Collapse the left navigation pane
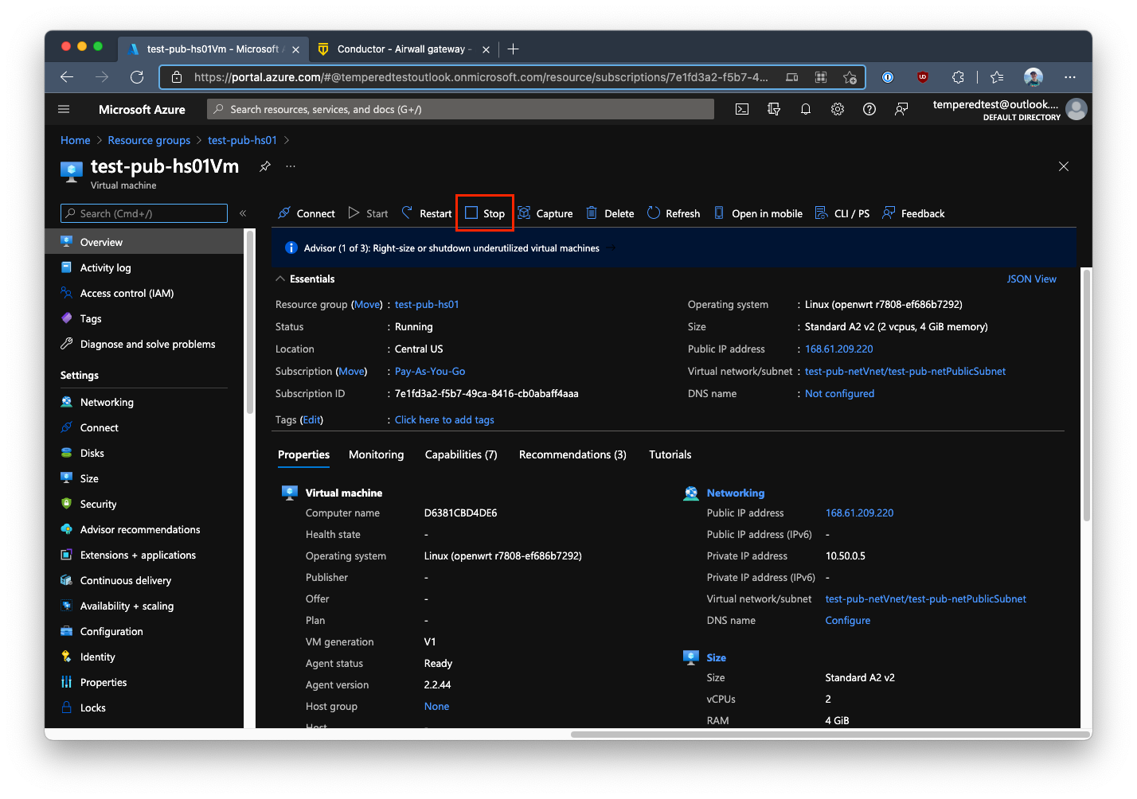This screenshot has height=799, width=1137. (243, 213)
